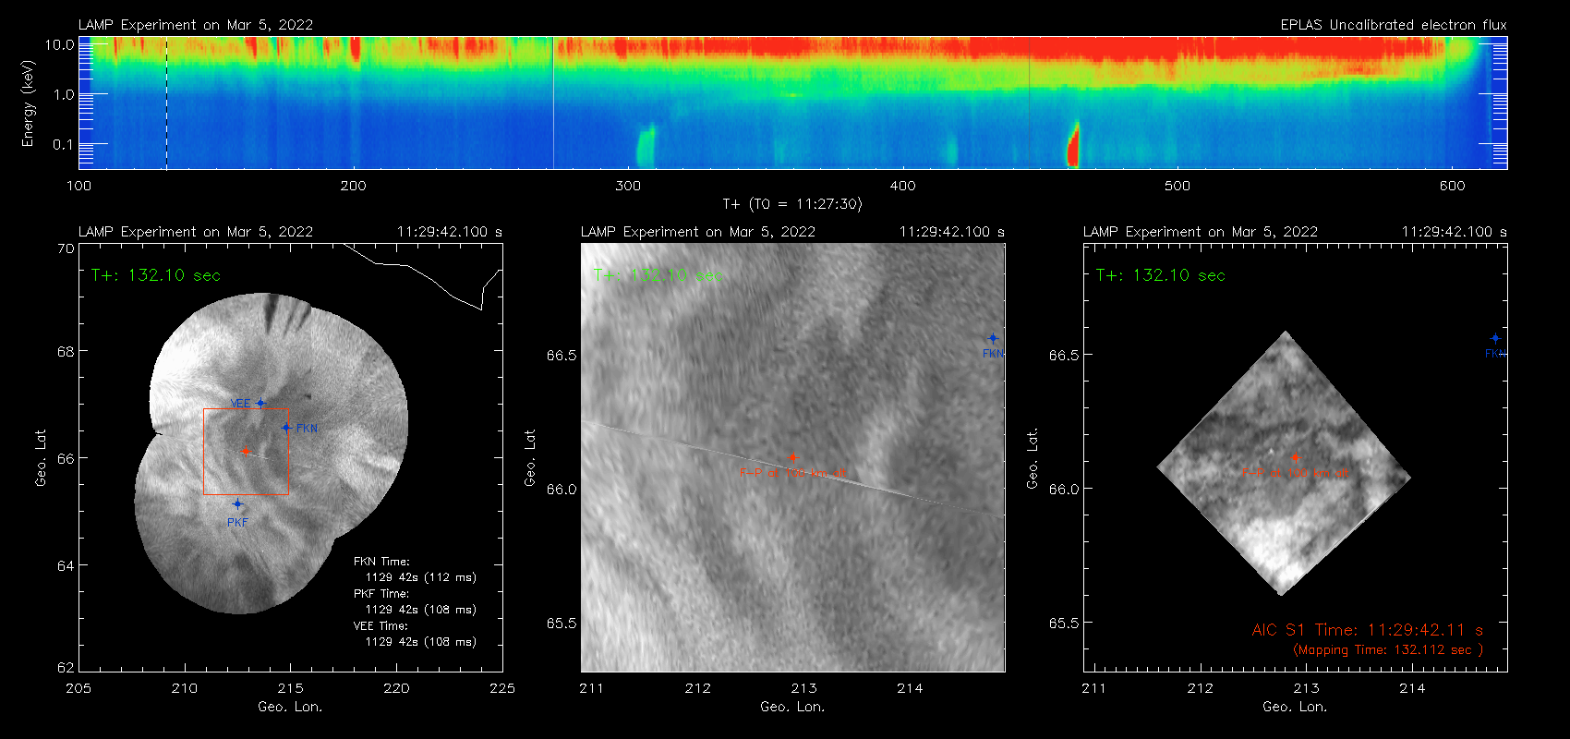The image size is (1570, 739).
Task: Click green 'T+: 132.10 sec' in all-sky map
Action: 156,275
